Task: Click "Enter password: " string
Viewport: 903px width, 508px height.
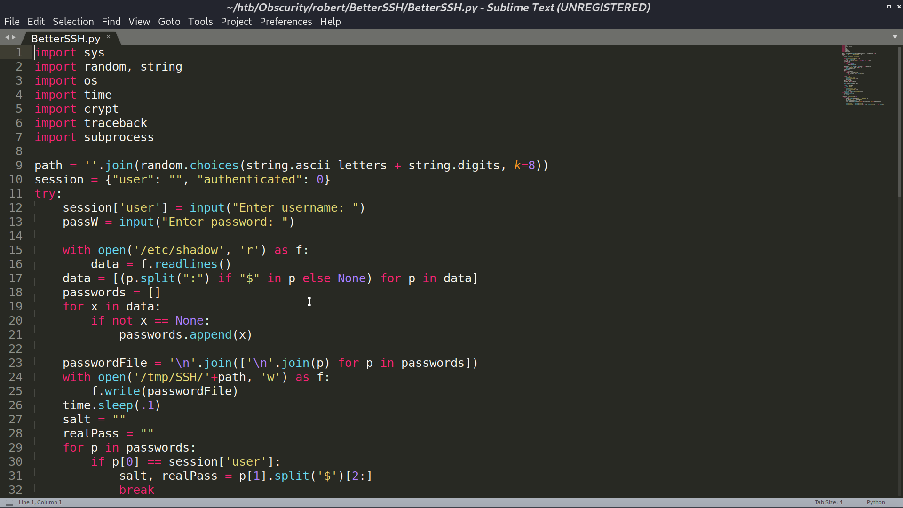Action: pyautogui.click(x=225, y=222)
